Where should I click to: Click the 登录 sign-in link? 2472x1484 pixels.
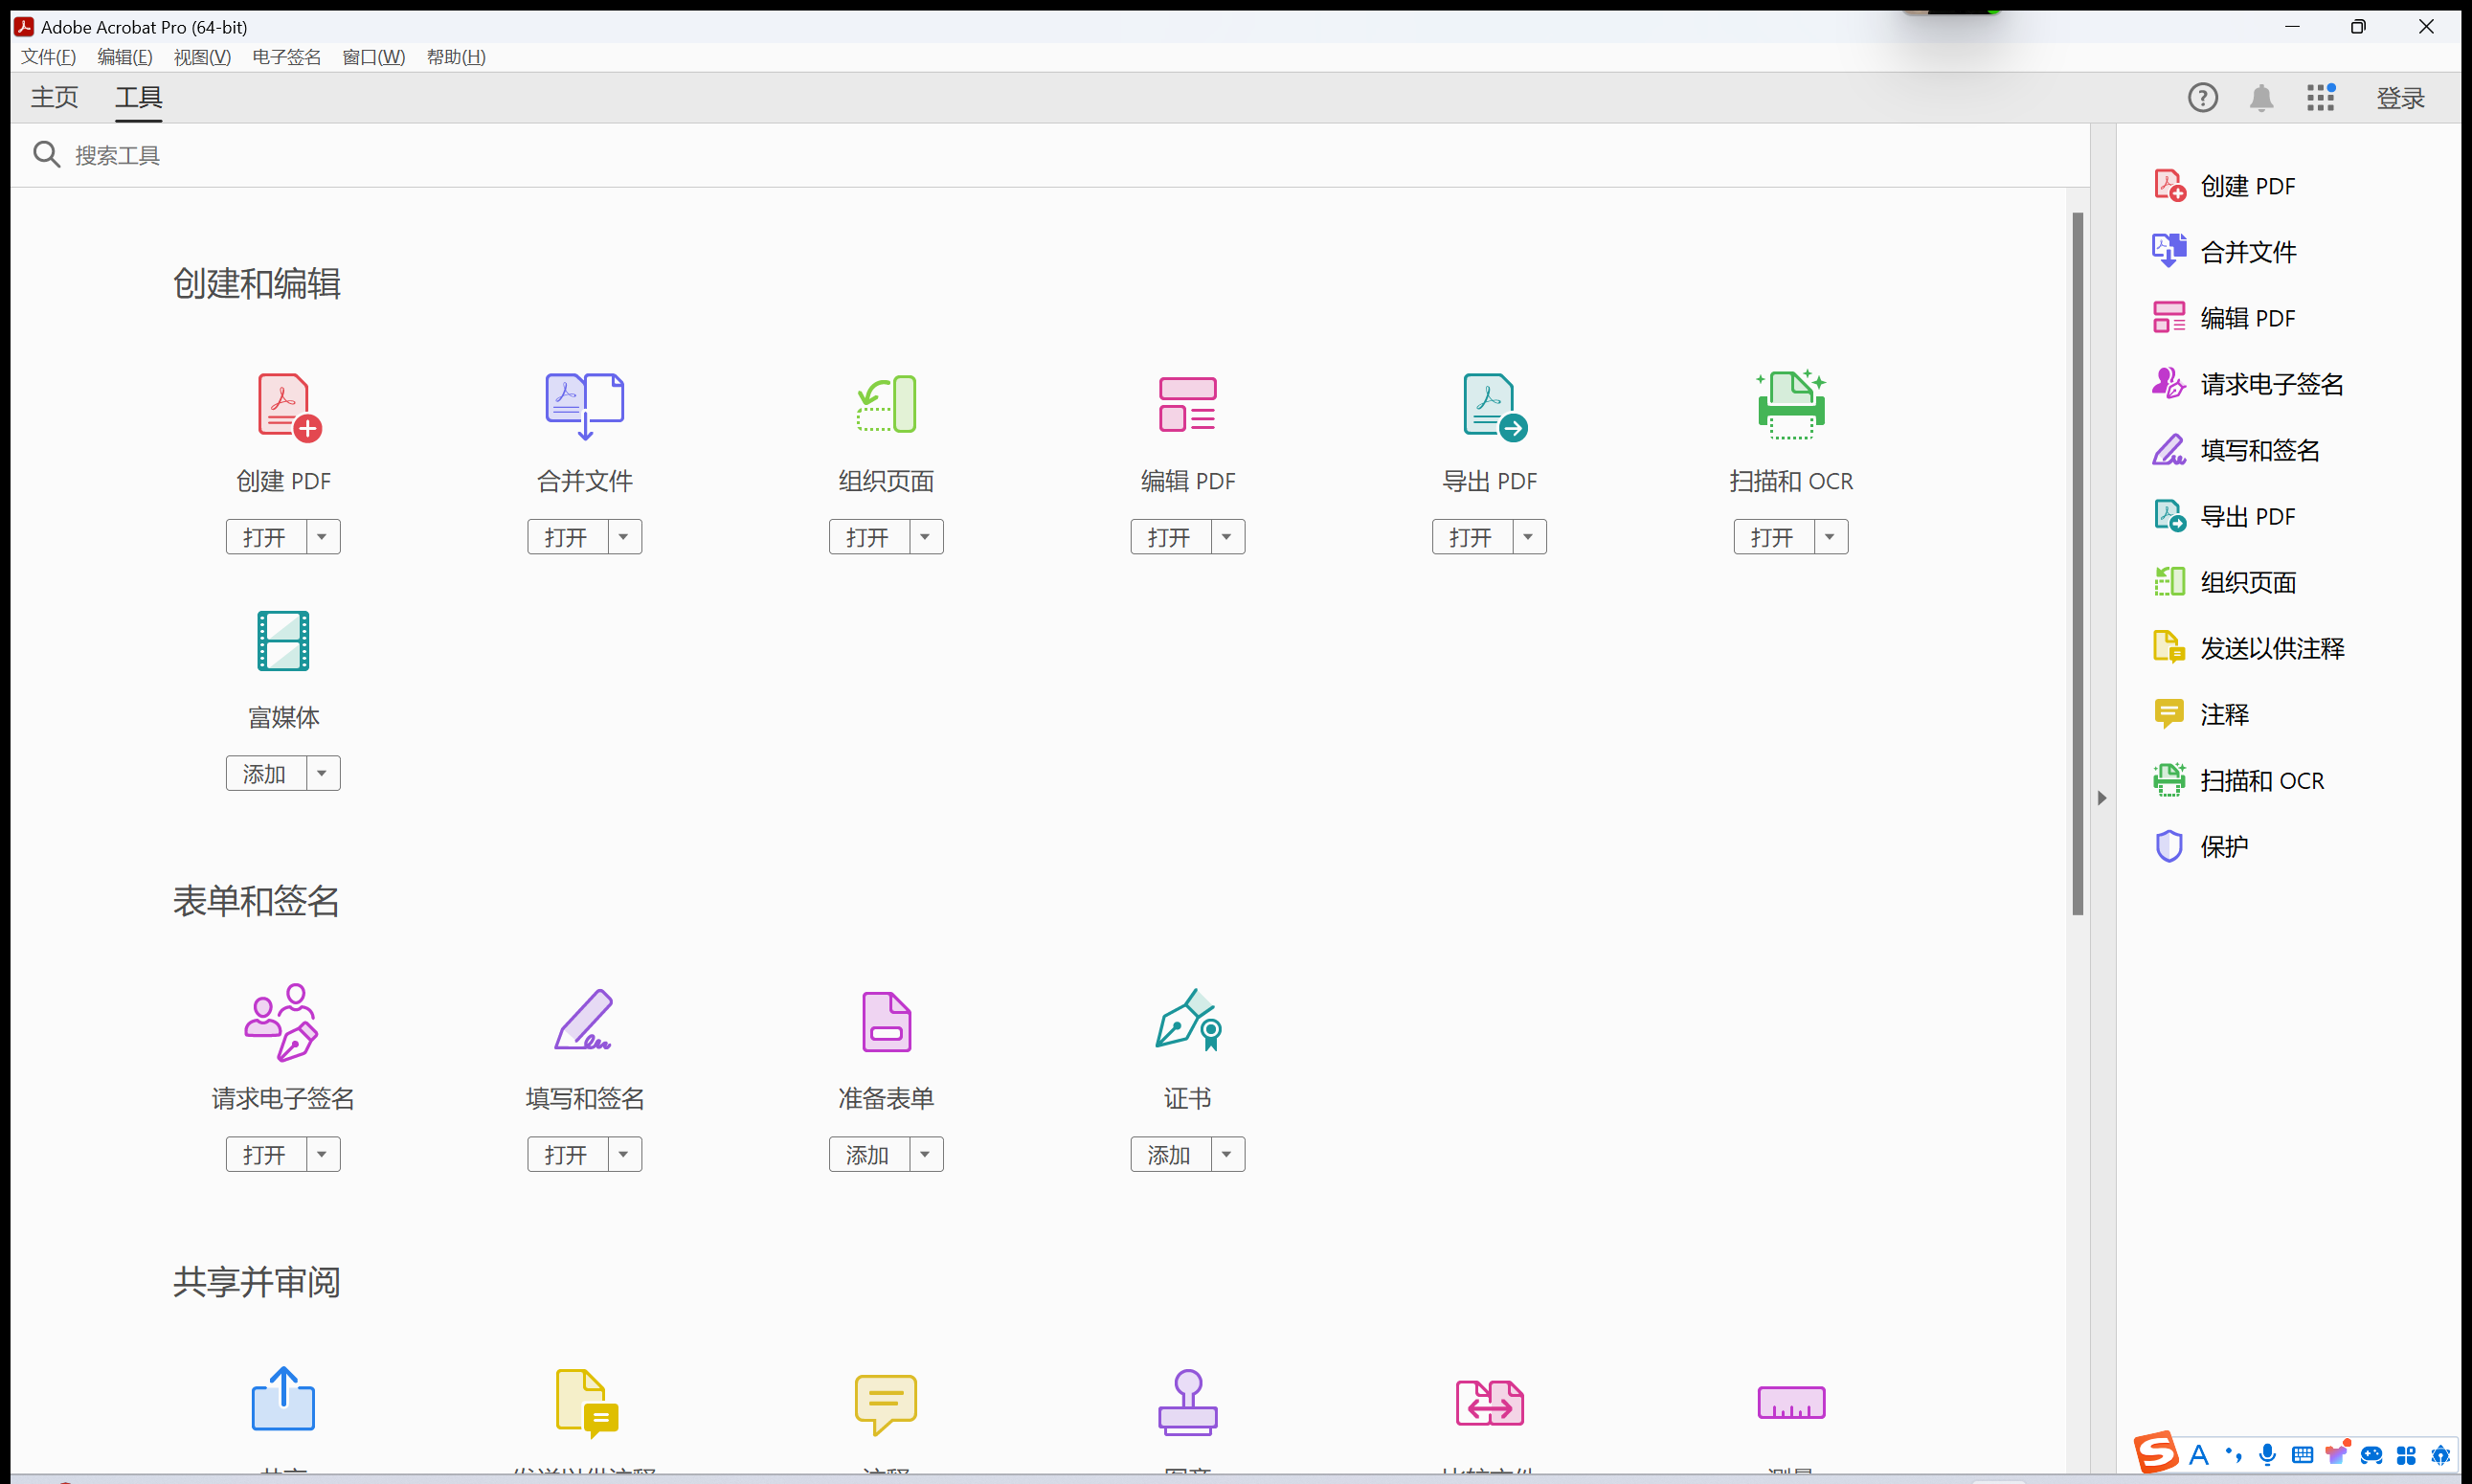2400,98
